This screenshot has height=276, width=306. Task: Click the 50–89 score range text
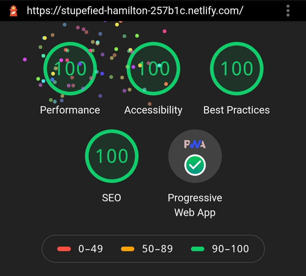[x=157, y=249]
